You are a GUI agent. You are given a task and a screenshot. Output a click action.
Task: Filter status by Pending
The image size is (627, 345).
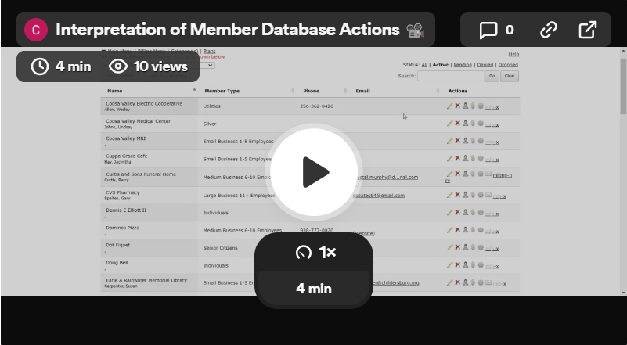[x=463, y=65]
